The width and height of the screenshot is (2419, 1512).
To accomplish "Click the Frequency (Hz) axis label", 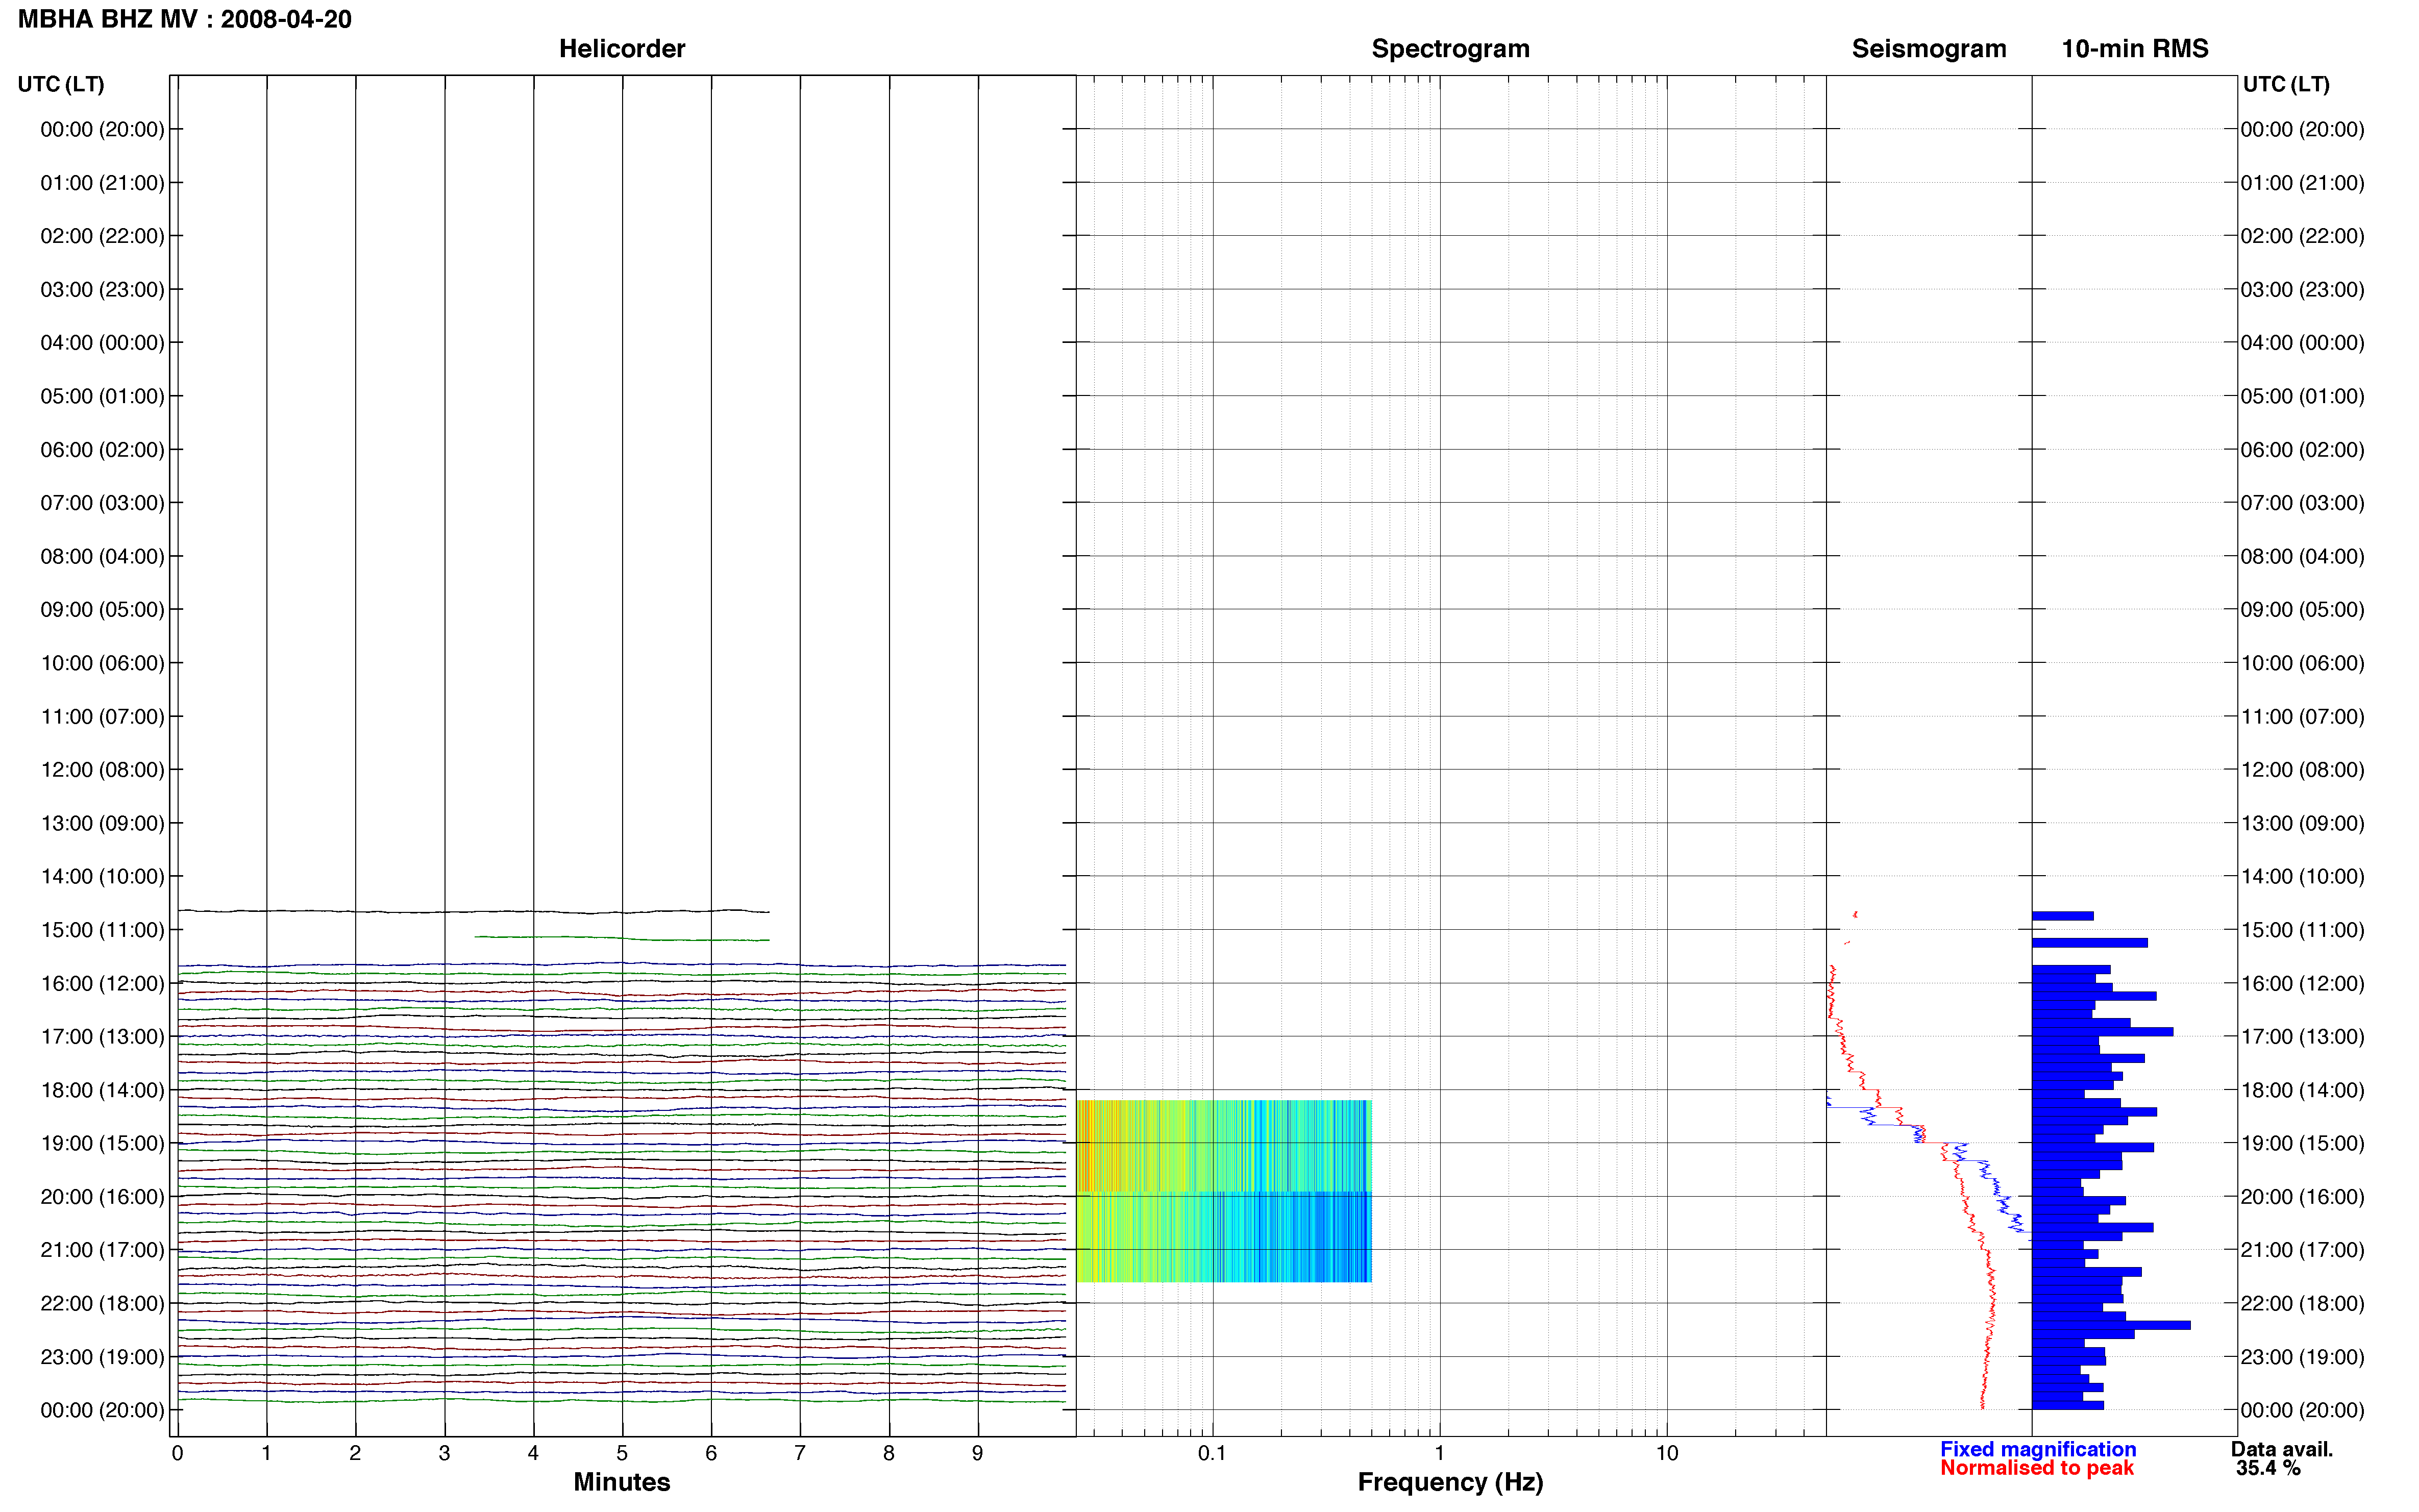I will [x=1450, y=1482].
